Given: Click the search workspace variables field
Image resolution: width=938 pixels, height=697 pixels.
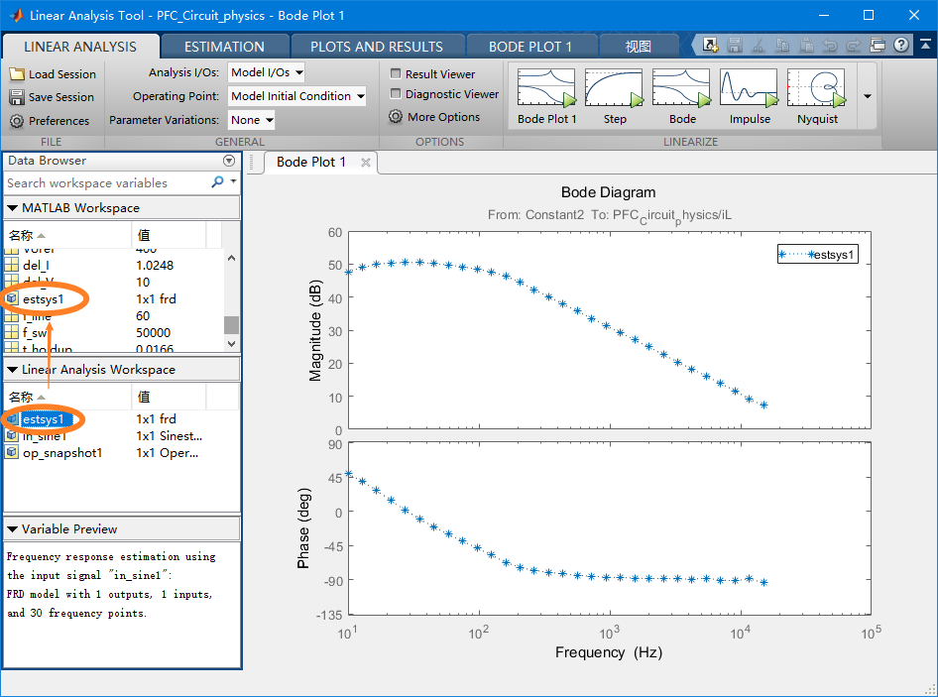Looking at the screenshot, I should click(x=108, y=183).
